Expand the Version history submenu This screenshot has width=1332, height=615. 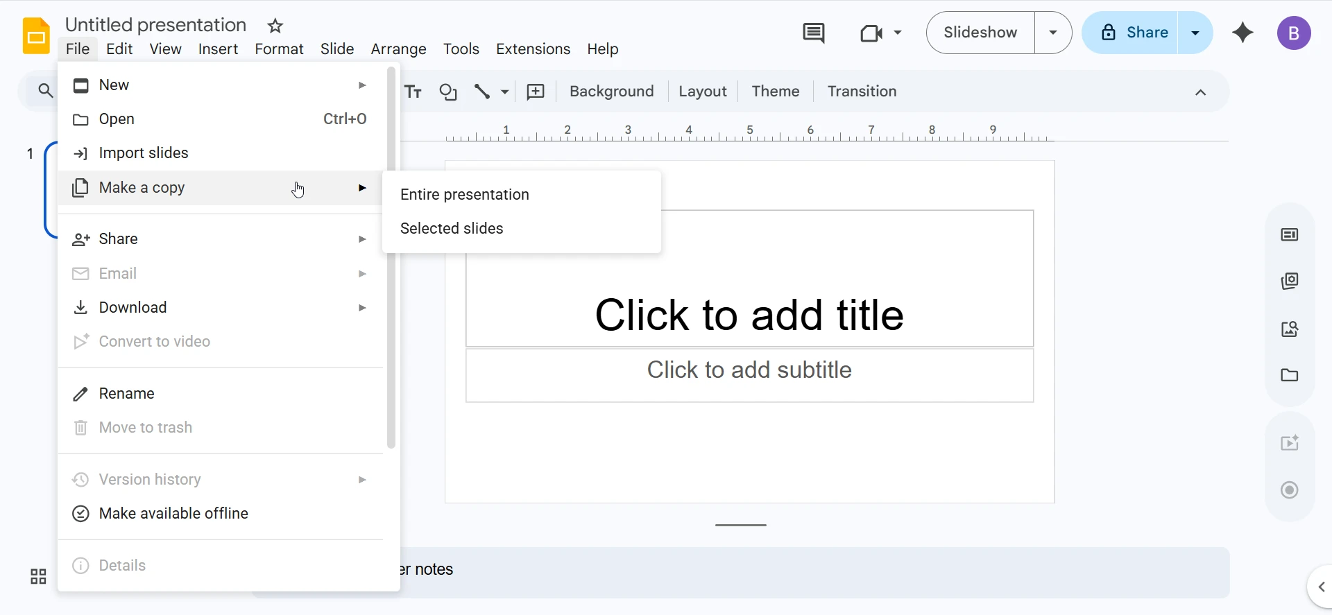(362, 480)
